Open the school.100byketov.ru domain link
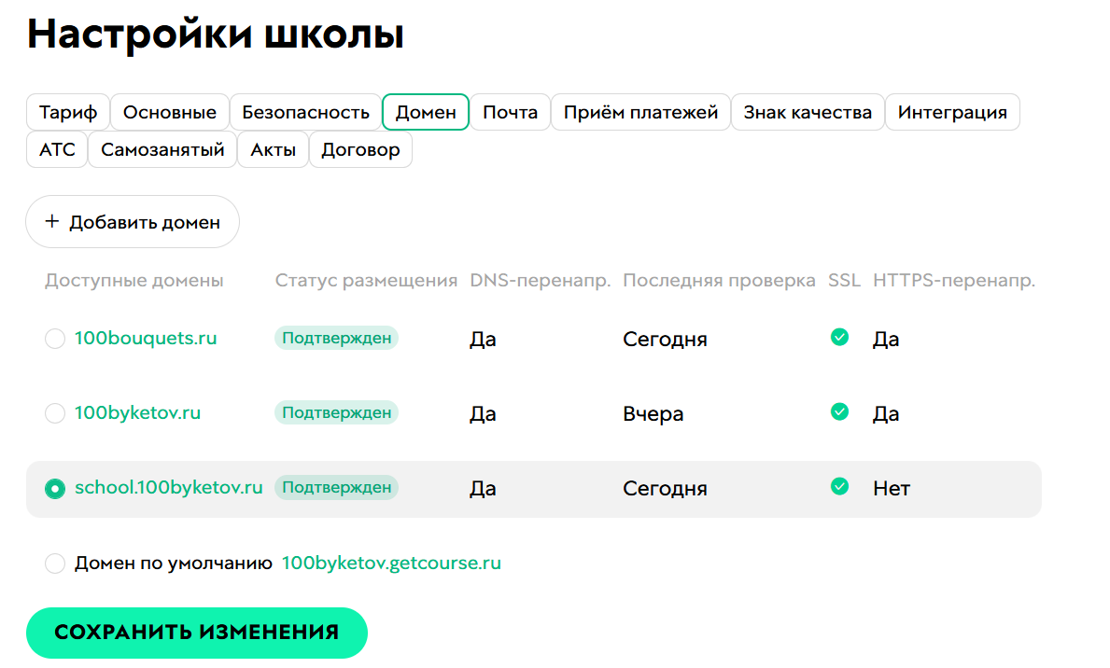The width and height of the screenshot is (1110, 668). [169, 487]
